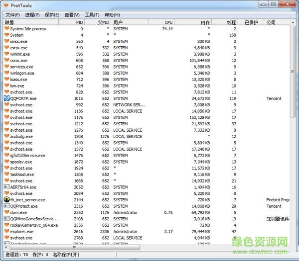
Task: Open the 工具(T) menu
Action: (x=92, y=15)
